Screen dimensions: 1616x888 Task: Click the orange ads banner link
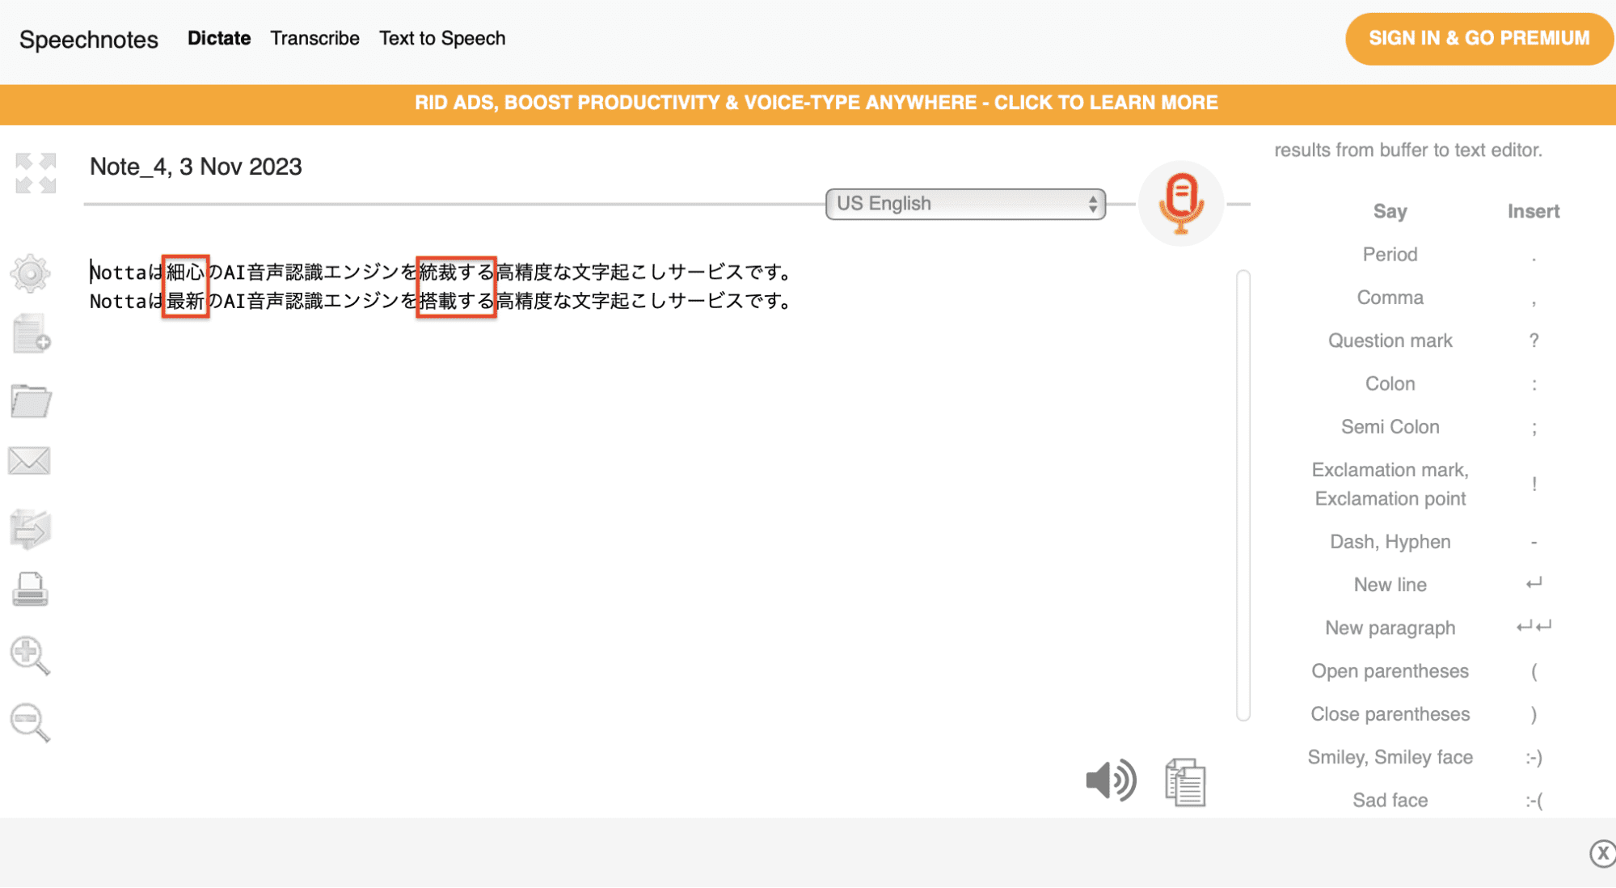click(808, 103)
